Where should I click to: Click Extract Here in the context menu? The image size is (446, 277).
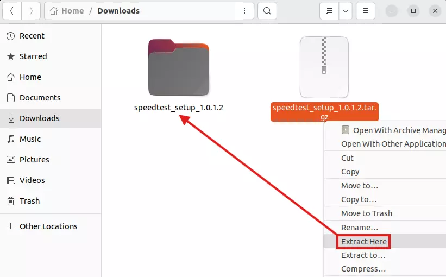pos(385,242)
